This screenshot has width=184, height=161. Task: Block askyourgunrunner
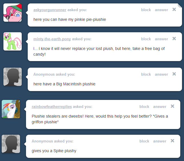pyautogui.click(x=146, y=10)
